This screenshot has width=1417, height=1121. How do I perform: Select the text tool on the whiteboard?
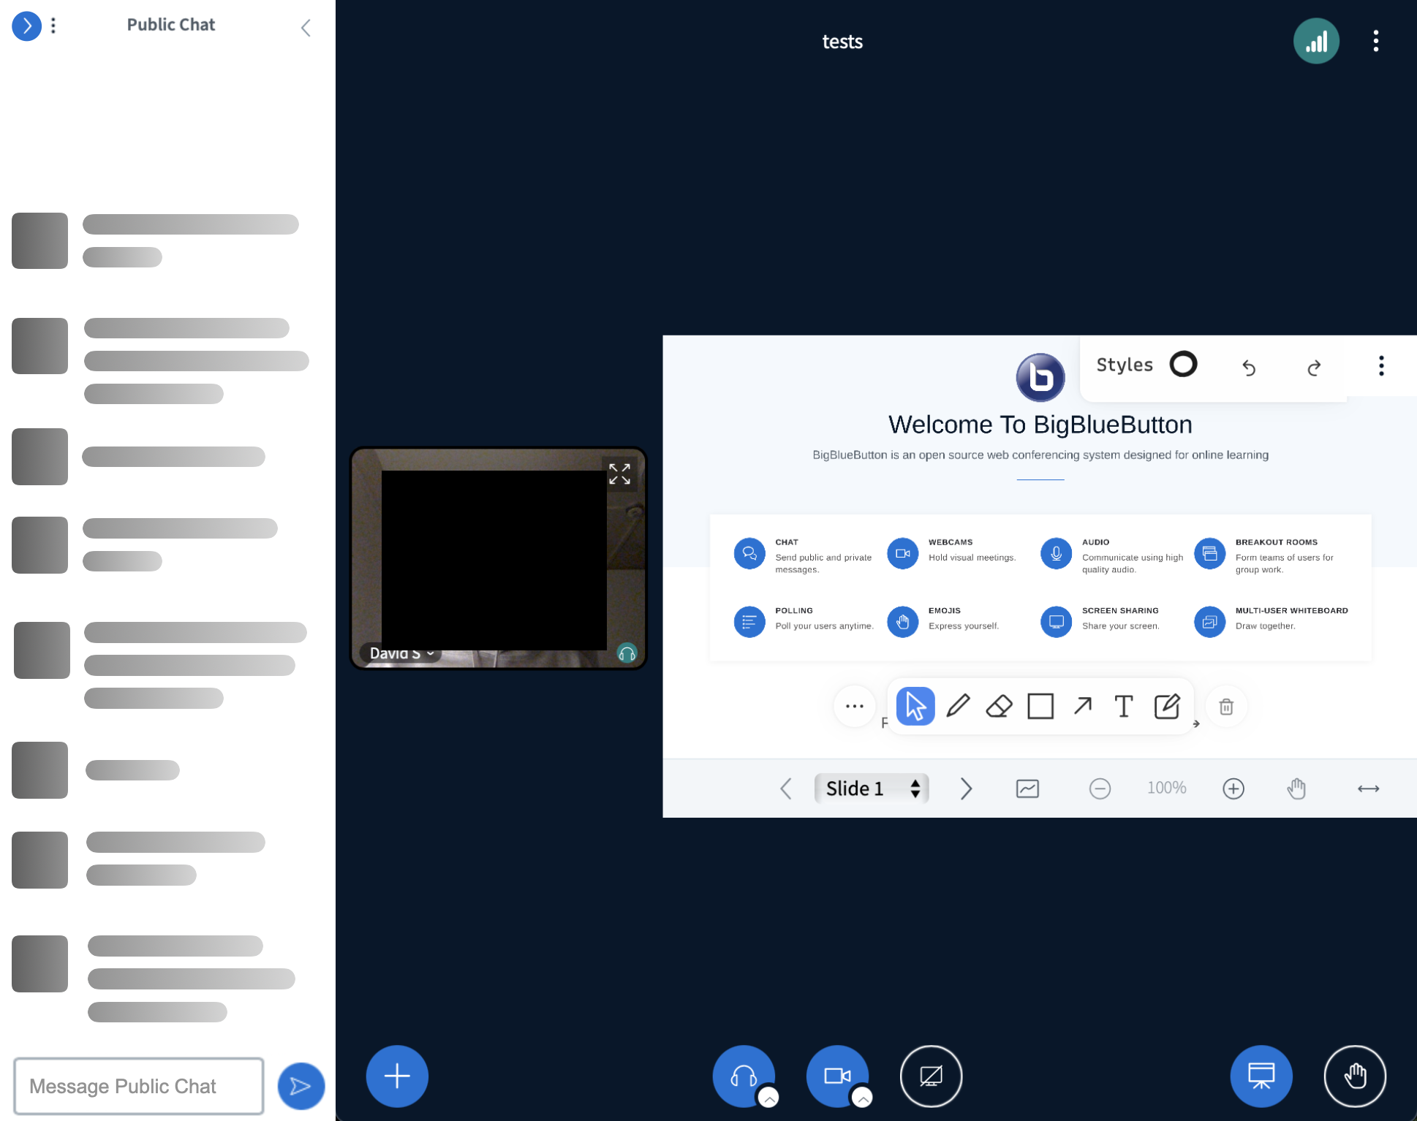pos(1124,706)
